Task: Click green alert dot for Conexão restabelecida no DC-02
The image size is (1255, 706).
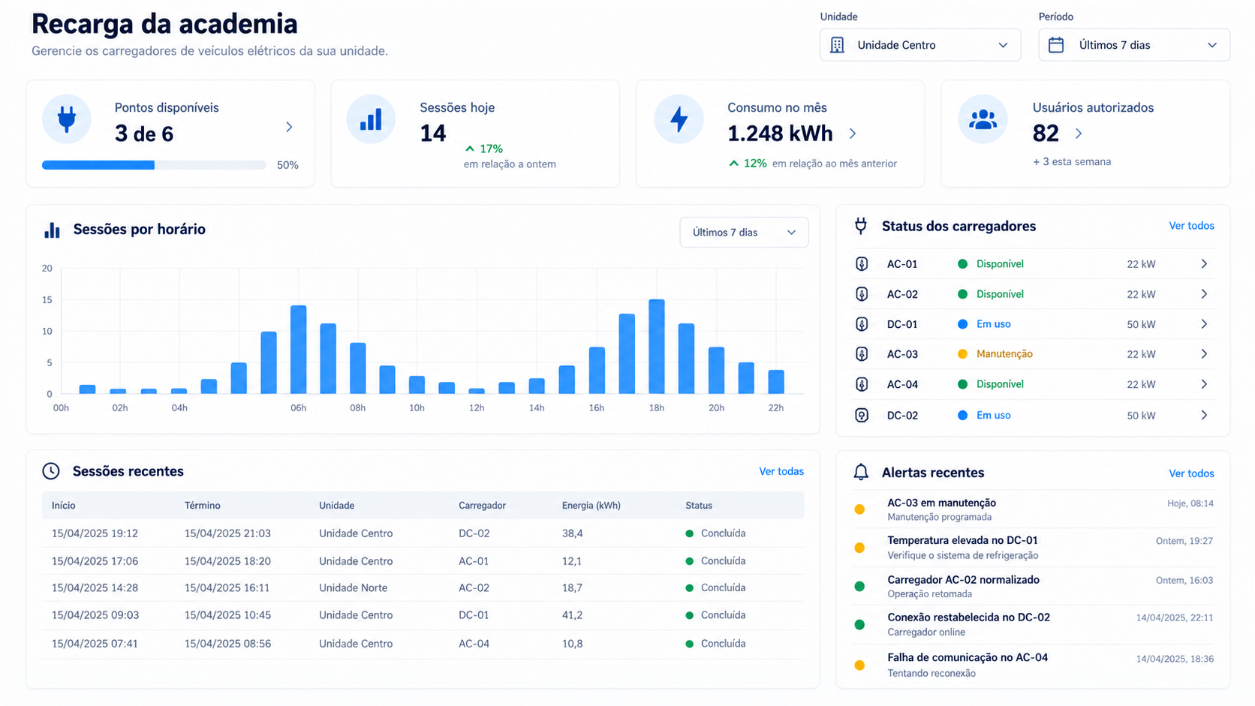Action: click(860, 624)
